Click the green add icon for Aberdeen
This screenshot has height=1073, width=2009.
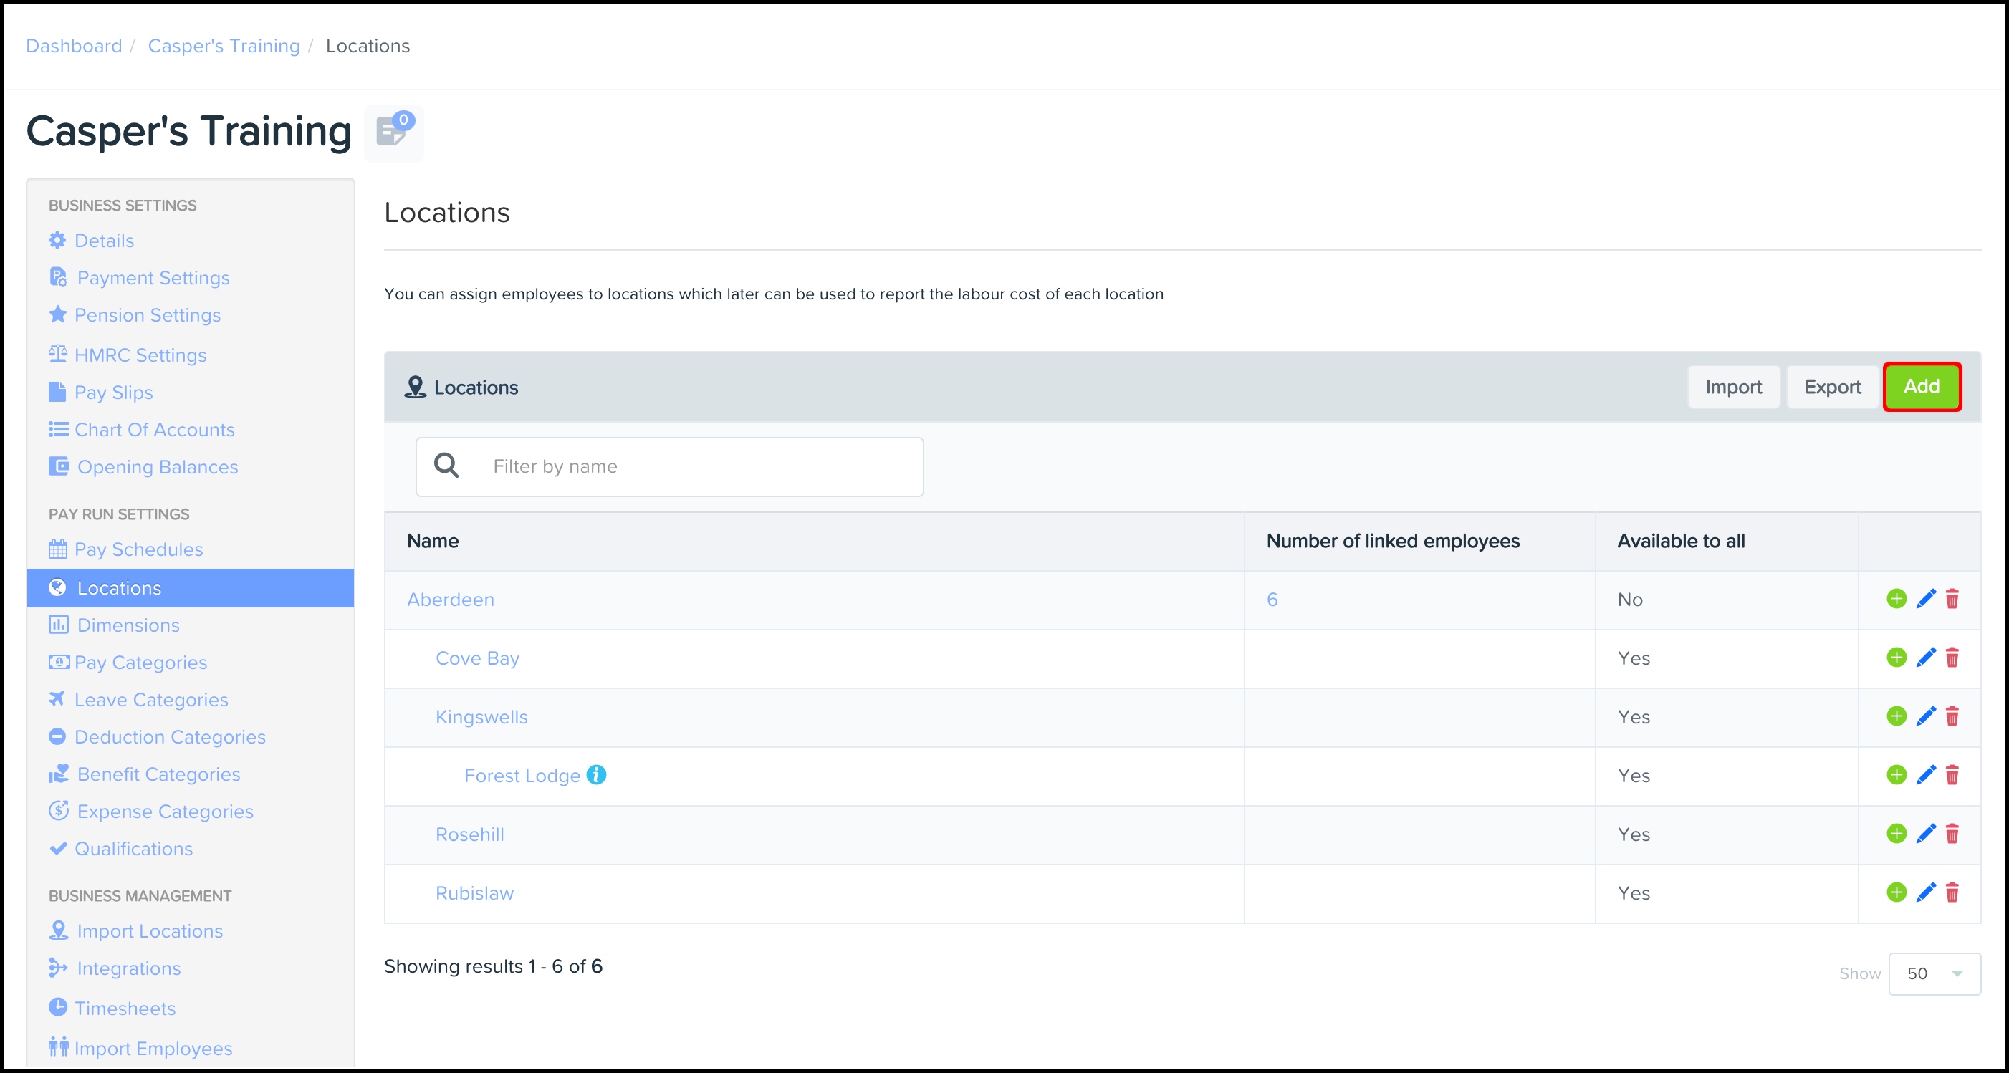coord(1896,599)
